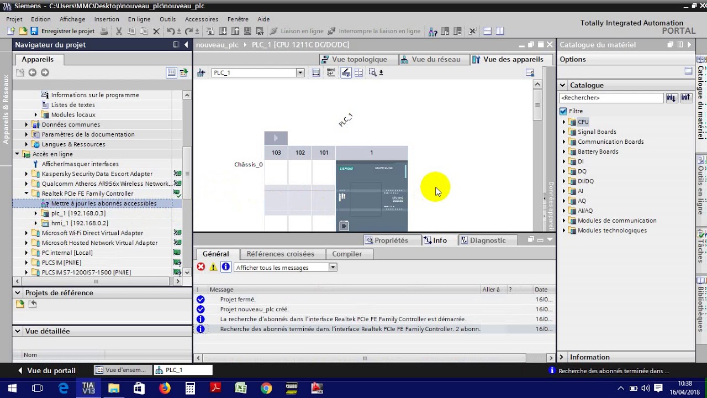Screen dimensions: 707x398
Task: Toggle the Filtre checkbox in catalogue
Action: 563,111
